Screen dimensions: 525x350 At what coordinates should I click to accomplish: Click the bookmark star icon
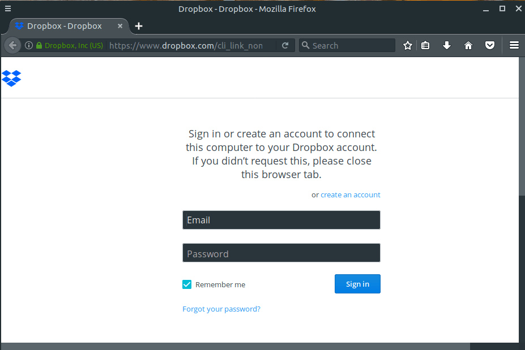(407, 46)
